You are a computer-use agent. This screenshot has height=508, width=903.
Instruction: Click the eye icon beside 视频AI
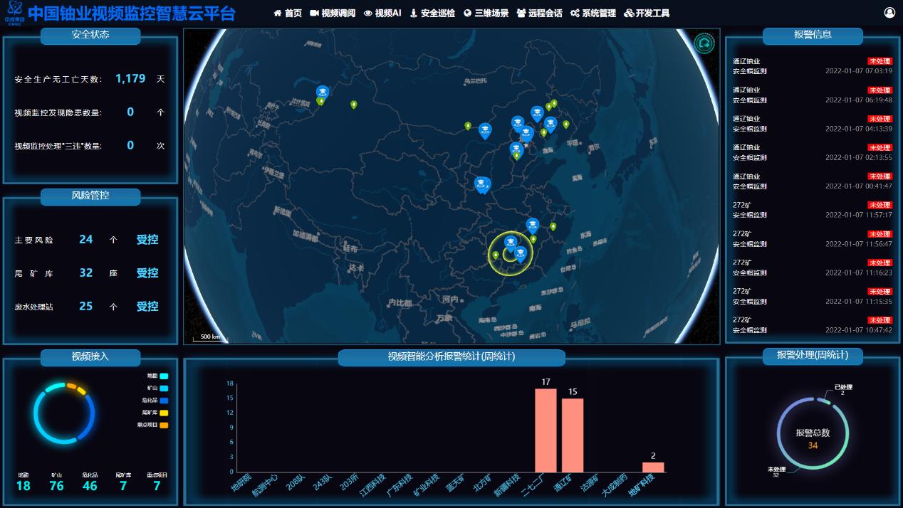pos(367,13)
